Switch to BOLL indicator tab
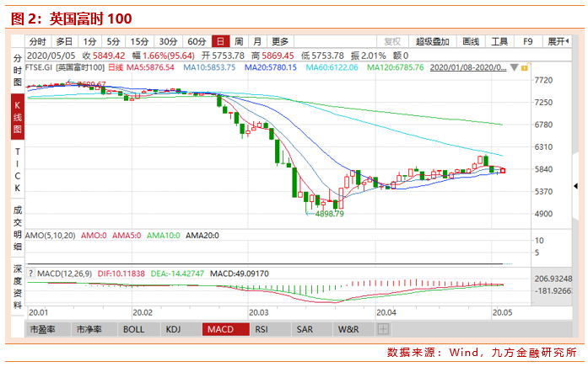The image size is (588, 367). coord(134,329)
